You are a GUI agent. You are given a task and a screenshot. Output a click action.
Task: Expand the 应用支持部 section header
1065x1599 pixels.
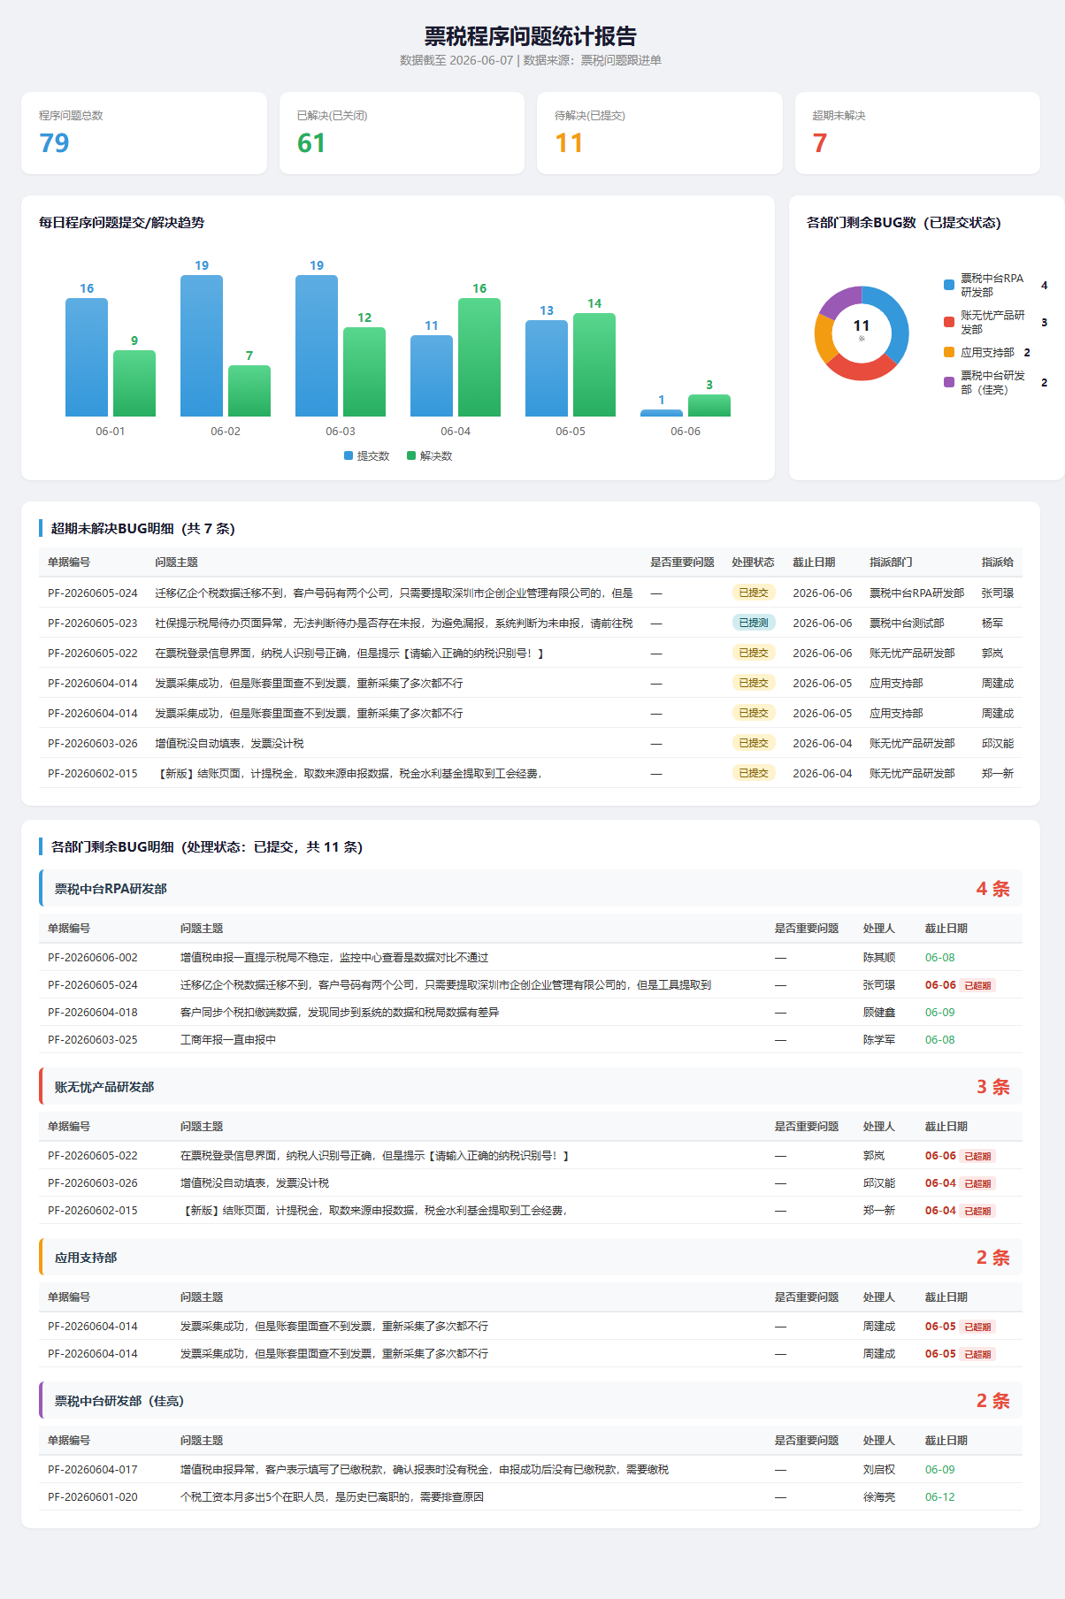531,1258
